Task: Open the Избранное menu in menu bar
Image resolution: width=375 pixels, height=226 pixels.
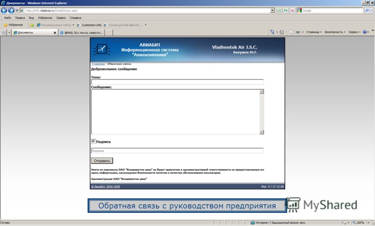Action: click(x=45, y=18)
